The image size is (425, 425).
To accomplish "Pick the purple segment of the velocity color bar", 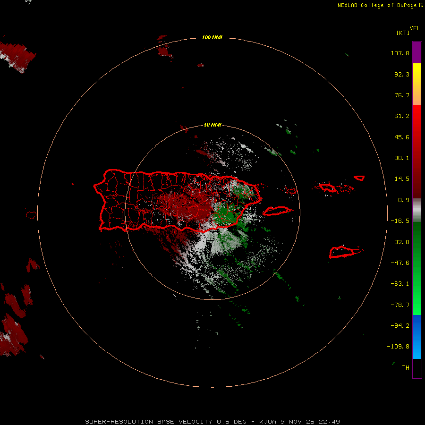I will coord(417,52).
